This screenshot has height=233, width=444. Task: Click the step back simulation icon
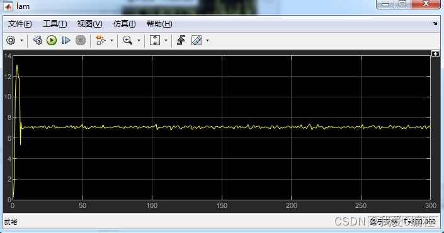37,40
